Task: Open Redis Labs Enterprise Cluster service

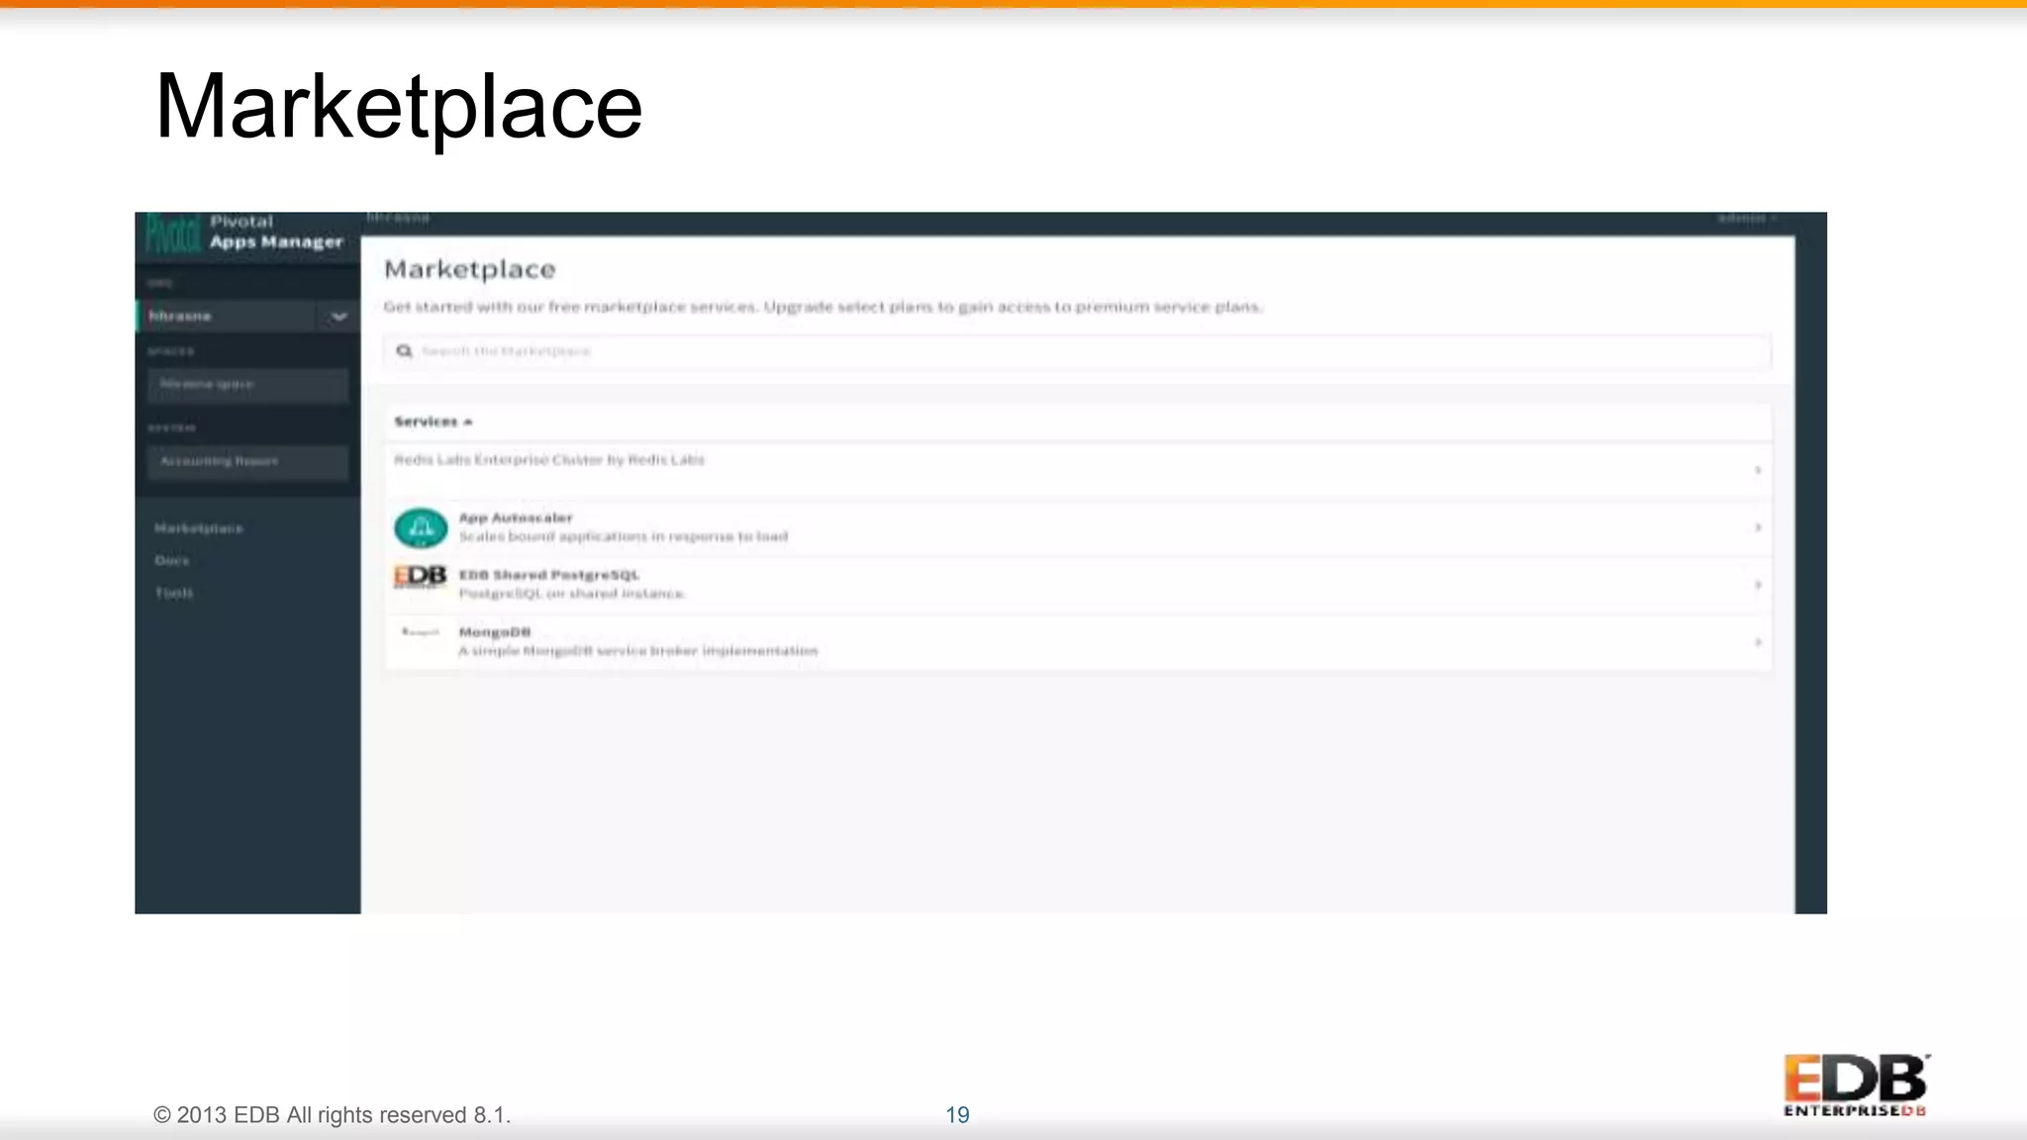Action: point(549,460)
